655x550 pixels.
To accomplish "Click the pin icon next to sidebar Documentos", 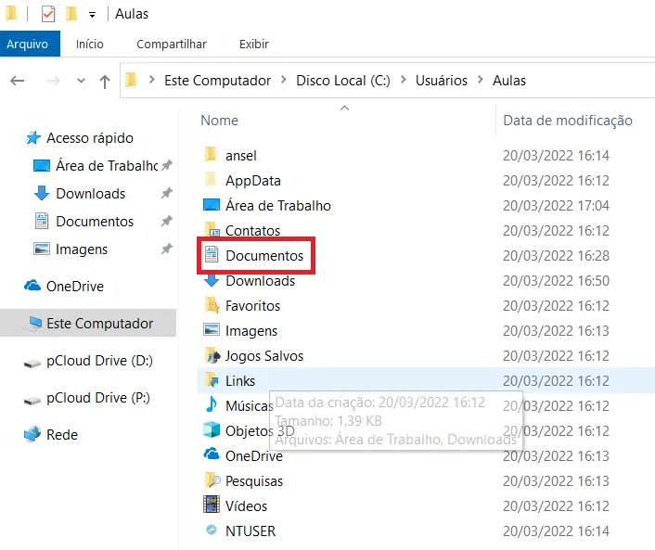I will (x=167, y=221).
